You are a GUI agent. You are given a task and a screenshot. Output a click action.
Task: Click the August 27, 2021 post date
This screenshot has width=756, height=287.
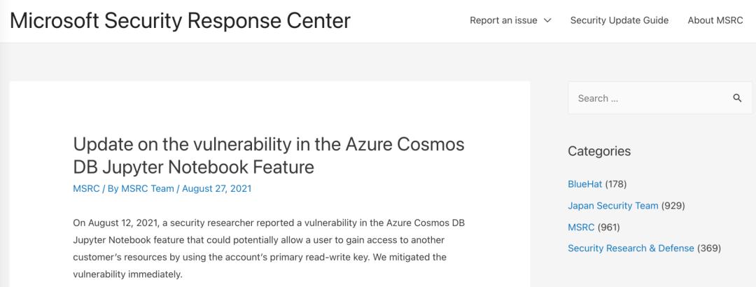tap(216, 188)
